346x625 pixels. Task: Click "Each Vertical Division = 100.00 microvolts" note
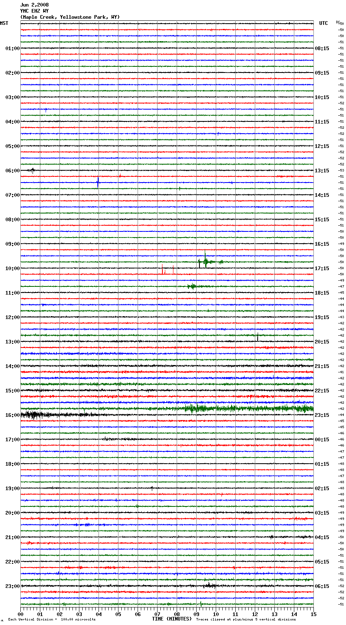(52, 620)
